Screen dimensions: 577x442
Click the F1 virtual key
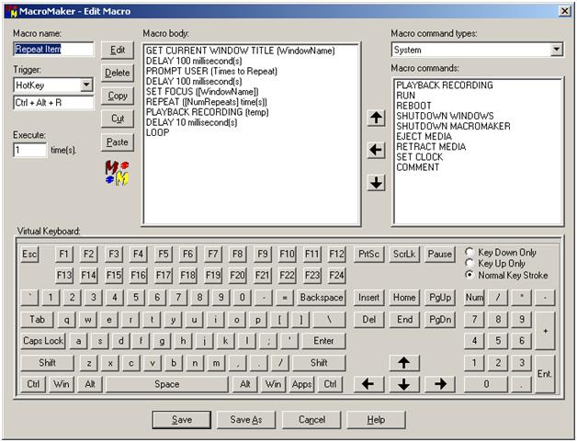click(64, 255)
